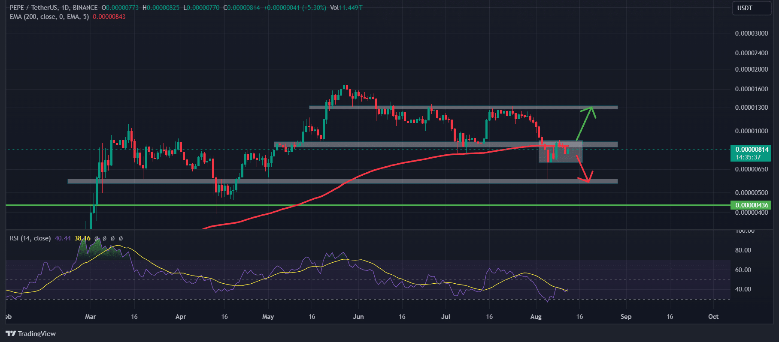This screenshot has width=779, height=342.
Task: Click the 0.00002000 price axis label
Action: click(751, 69)
